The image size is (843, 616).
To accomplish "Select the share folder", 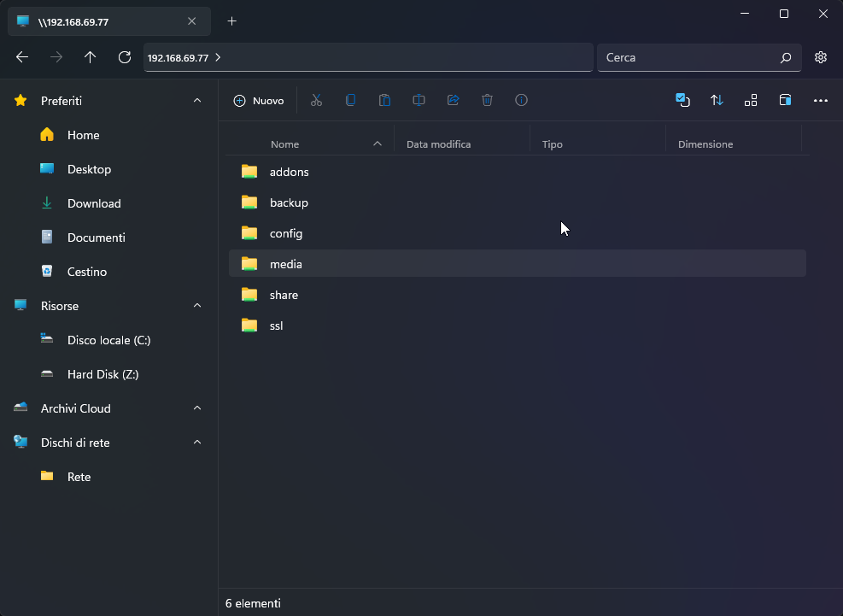I will 518,295.
